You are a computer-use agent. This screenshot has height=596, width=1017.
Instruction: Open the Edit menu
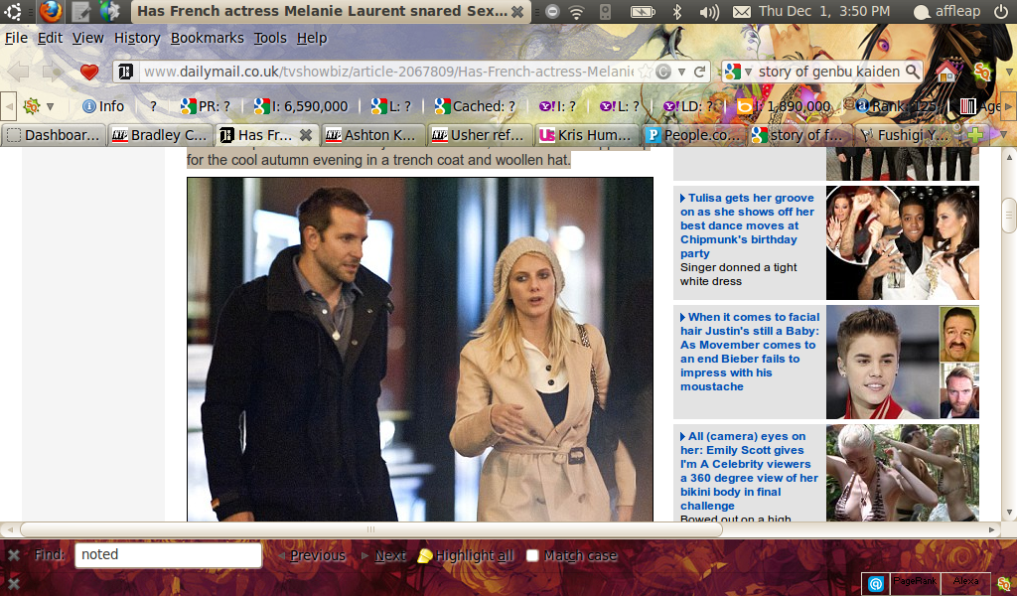(x=50, y=39)
